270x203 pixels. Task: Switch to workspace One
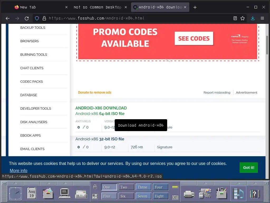point(109,187)
